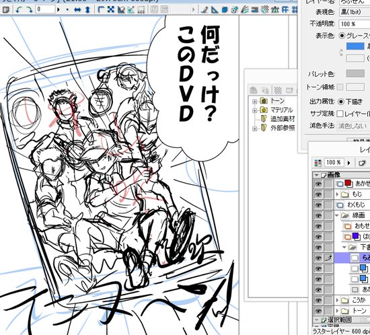The image size is (370, 335).
Task: Click the parallel bars toolbar icon
Action: click(x=254, y=9)
